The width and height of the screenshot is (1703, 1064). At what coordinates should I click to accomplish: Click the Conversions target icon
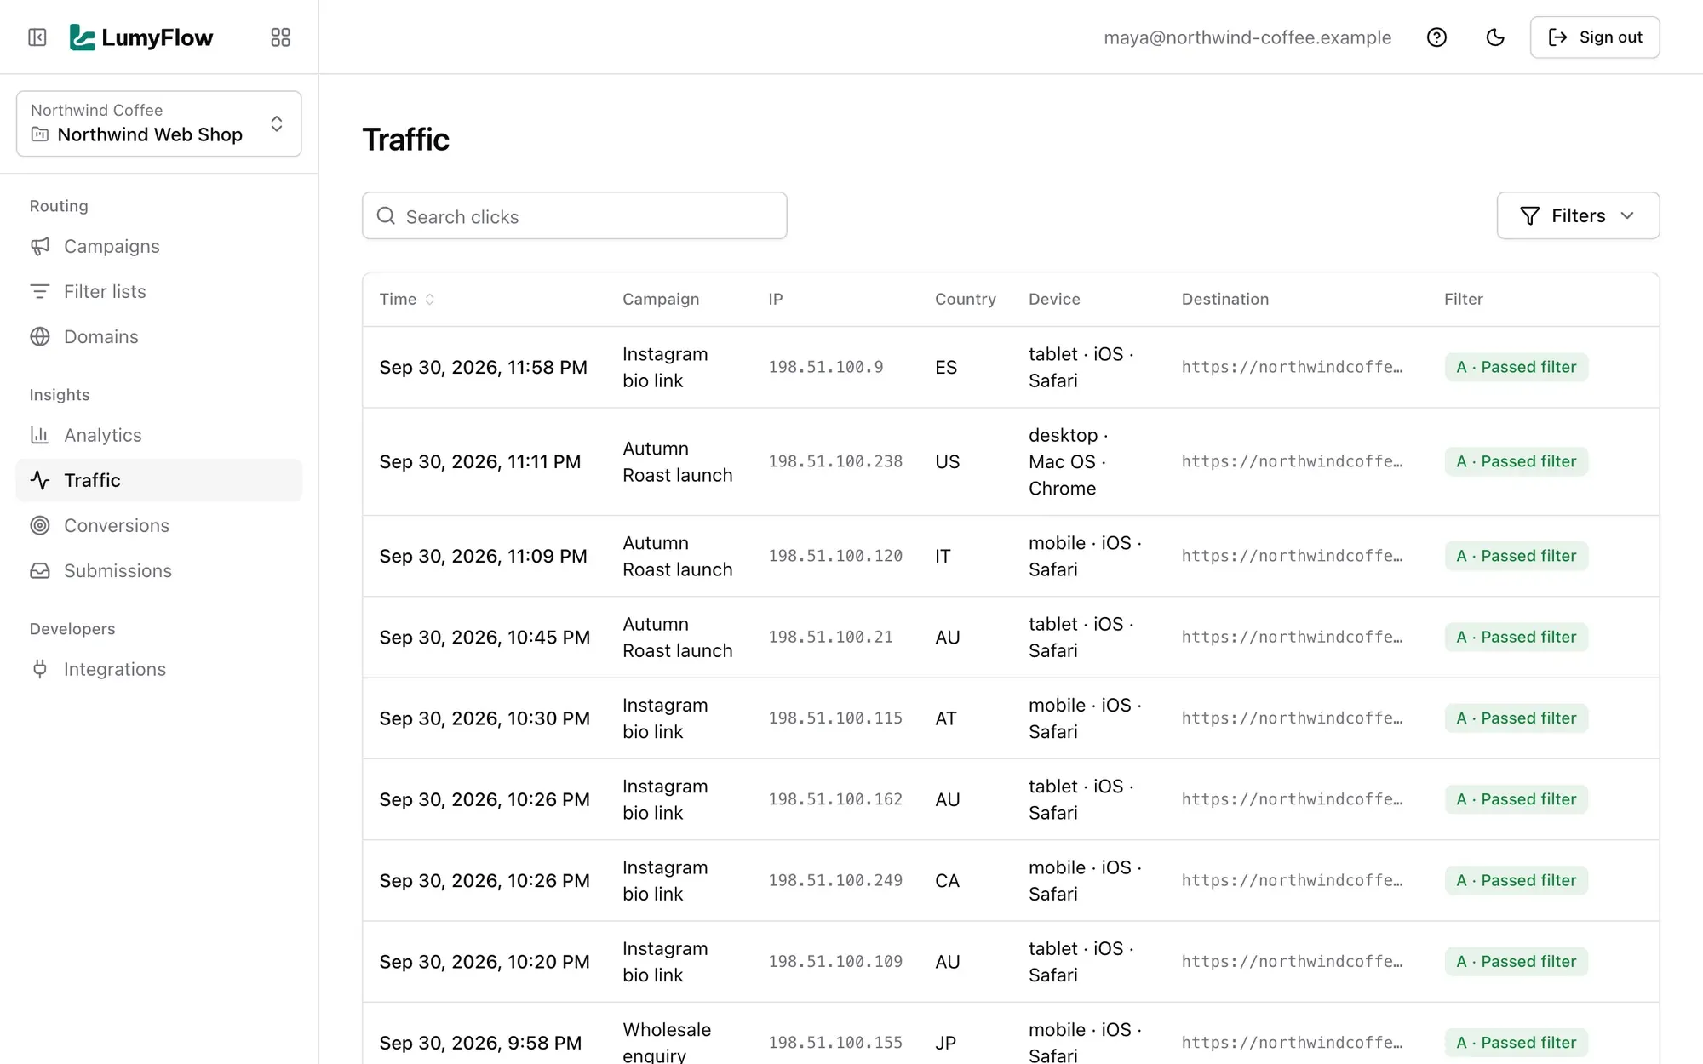pyautogui.click(x=40, y=525)
